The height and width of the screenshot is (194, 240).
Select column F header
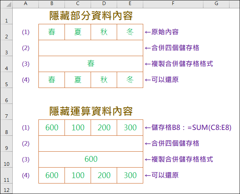173,4
